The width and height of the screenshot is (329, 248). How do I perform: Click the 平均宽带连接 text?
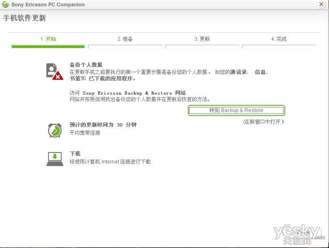[x=85, y=132]
